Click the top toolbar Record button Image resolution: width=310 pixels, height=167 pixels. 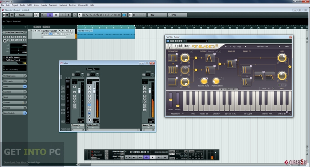click(x=69, y=15)
